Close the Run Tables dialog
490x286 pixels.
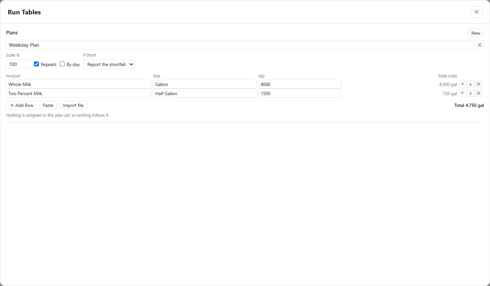(477, 12)
